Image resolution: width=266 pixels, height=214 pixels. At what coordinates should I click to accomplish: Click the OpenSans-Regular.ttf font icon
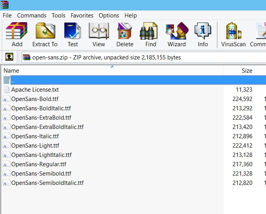[x=7, y=164]
